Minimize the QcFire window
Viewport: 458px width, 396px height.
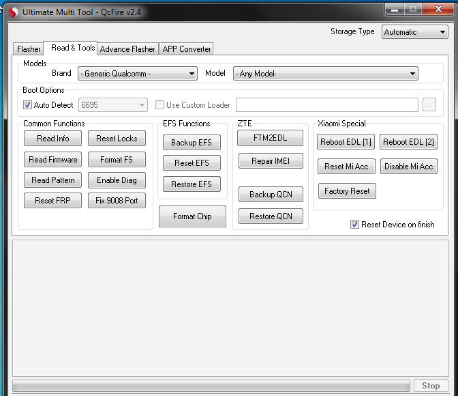point(395,10)
